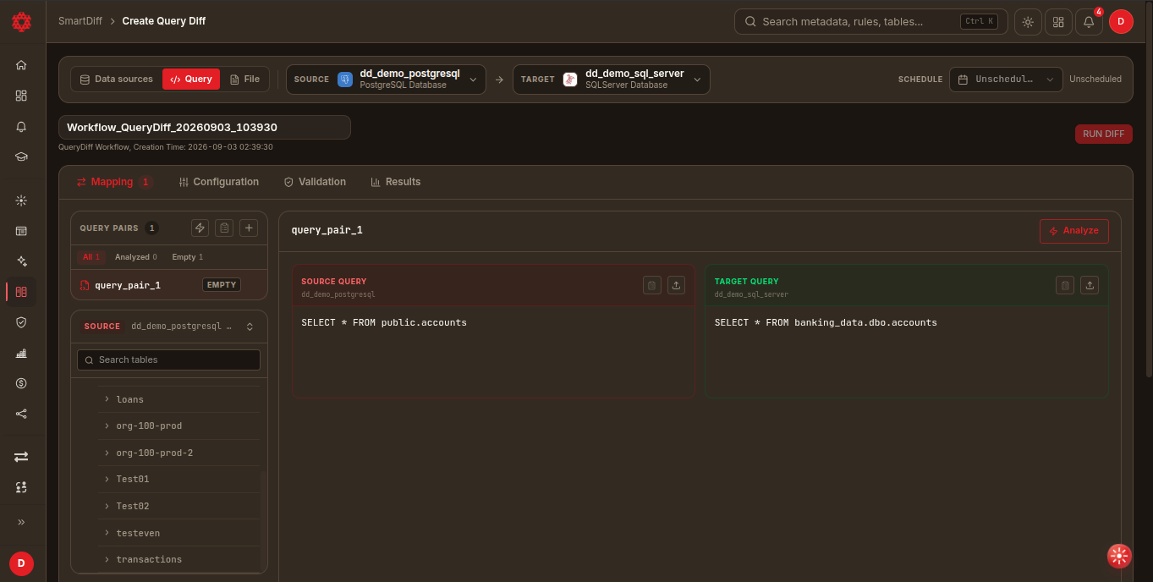This screenshot has height=582, width=1153.
Task: Filter query pairs by Analyzed
Action: point(136,257)
